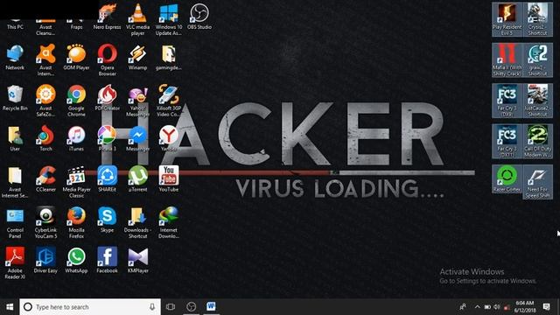Select the Control Panel icon
The image size is (560, 315).
pyautogui.click(x=15, y=223)
